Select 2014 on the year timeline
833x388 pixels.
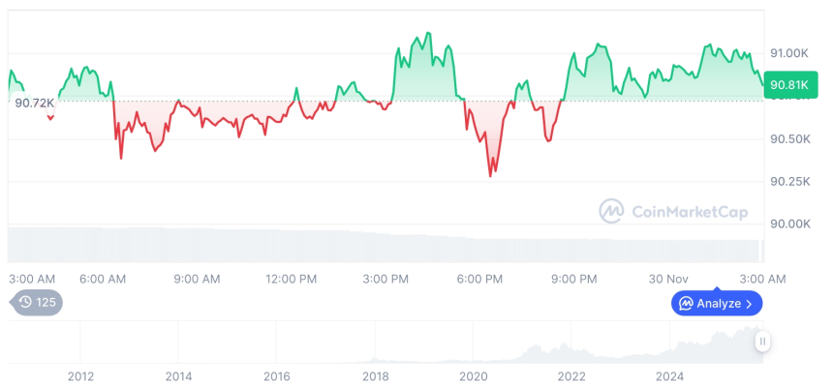click(178, 376)
